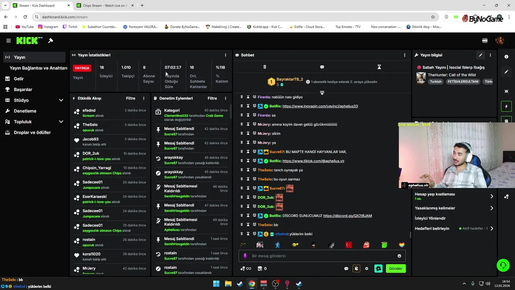Image resolution: width=515 pixels, height=290 pixels.
Task: Open Windows Start menu
Action: (x=216, y=284)
